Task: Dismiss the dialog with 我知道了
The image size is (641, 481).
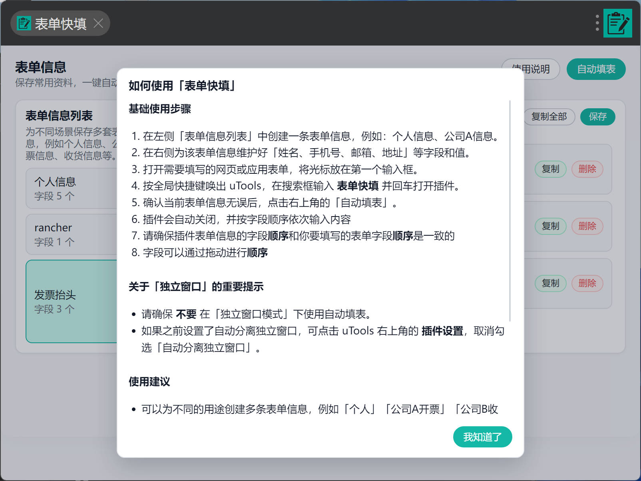Action: (x=482, y=437)
